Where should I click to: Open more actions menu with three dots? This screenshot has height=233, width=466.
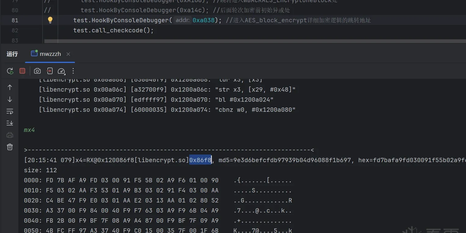(x=73, y=71)
